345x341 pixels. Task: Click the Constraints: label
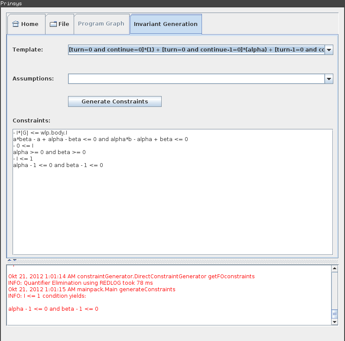click(32, 121)
